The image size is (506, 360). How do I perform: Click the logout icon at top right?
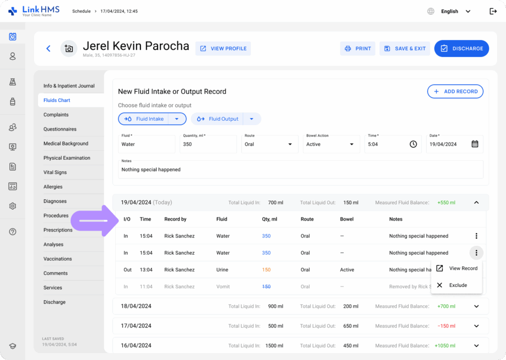coord(493,11)
